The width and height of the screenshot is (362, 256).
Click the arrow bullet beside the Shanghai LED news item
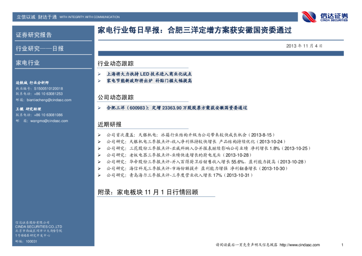pyautogui.click(x=100, y=74)
